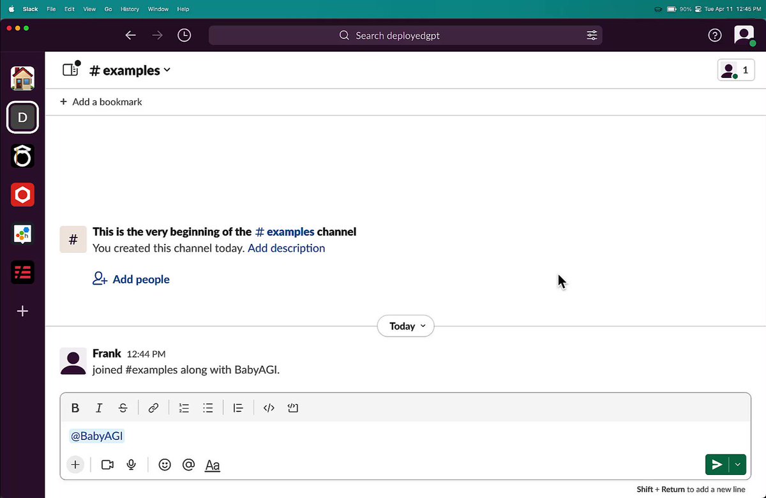Click the Bold formatting icon
Image resolution: width=766 pixels, height=498 pixels.
(x=75, y=408)
